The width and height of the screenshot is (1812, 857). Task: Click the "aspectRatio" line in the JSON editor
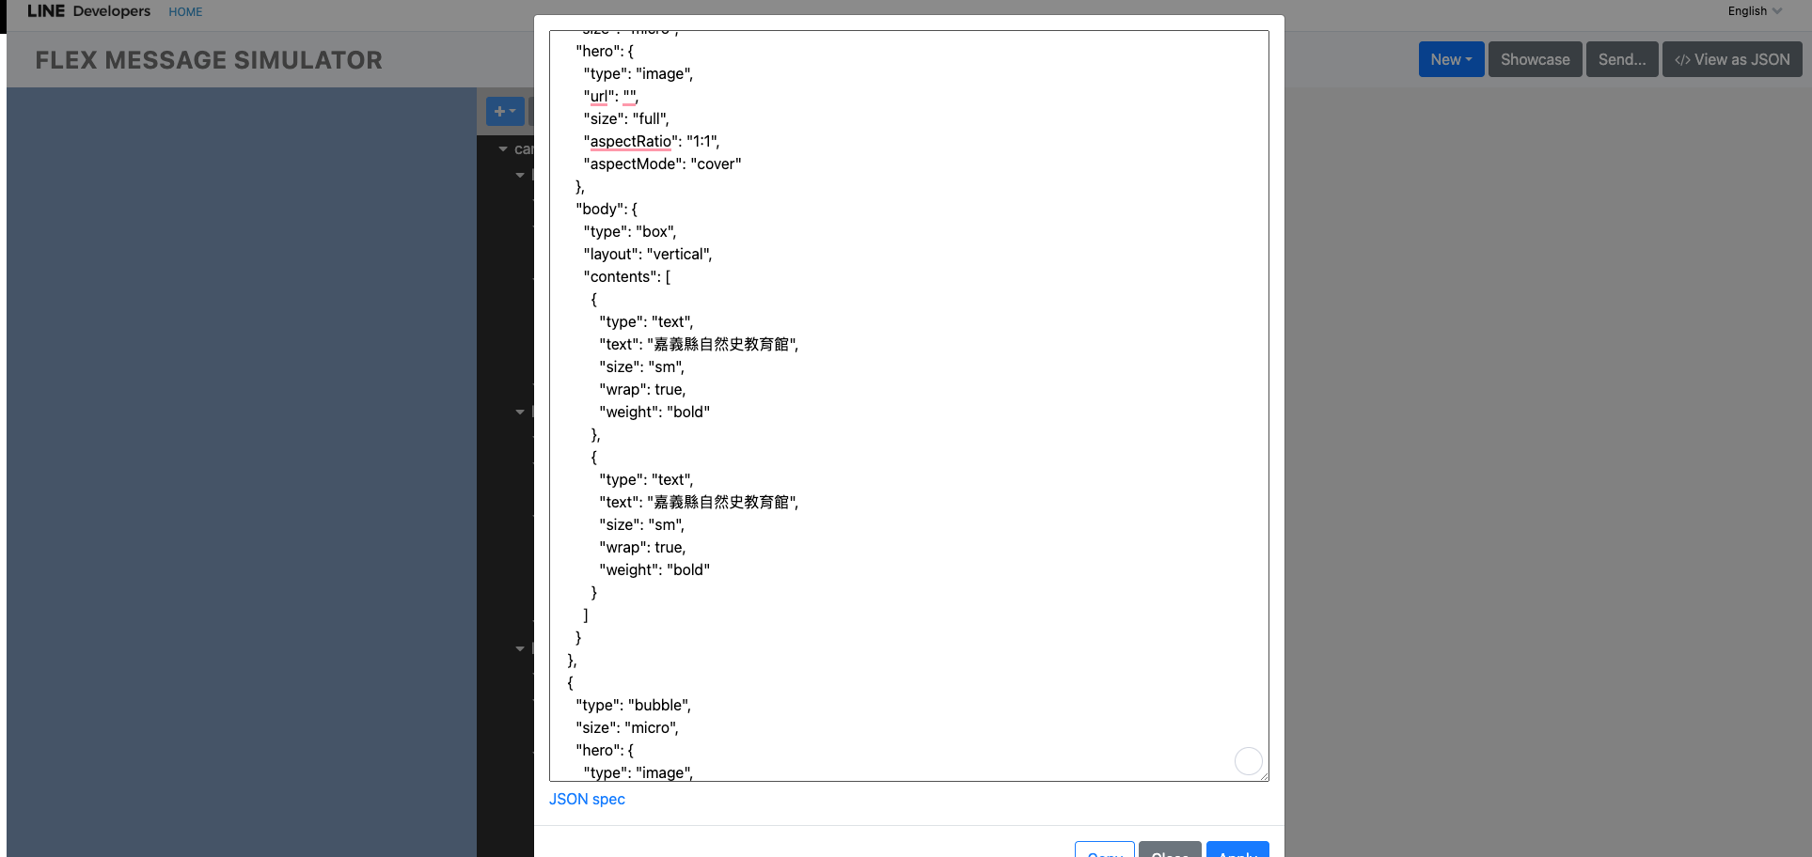651,141
